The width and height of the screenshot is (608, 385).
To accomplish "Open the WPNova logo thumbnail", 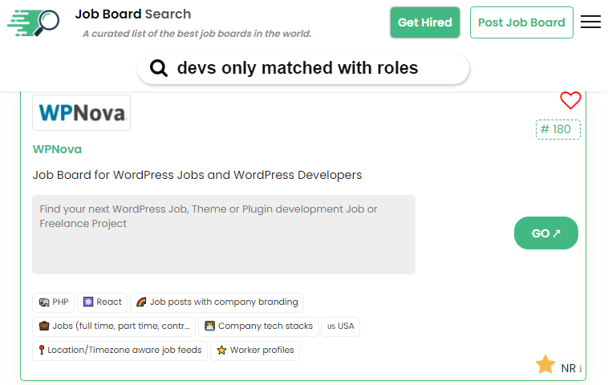I will pos(81,113).
